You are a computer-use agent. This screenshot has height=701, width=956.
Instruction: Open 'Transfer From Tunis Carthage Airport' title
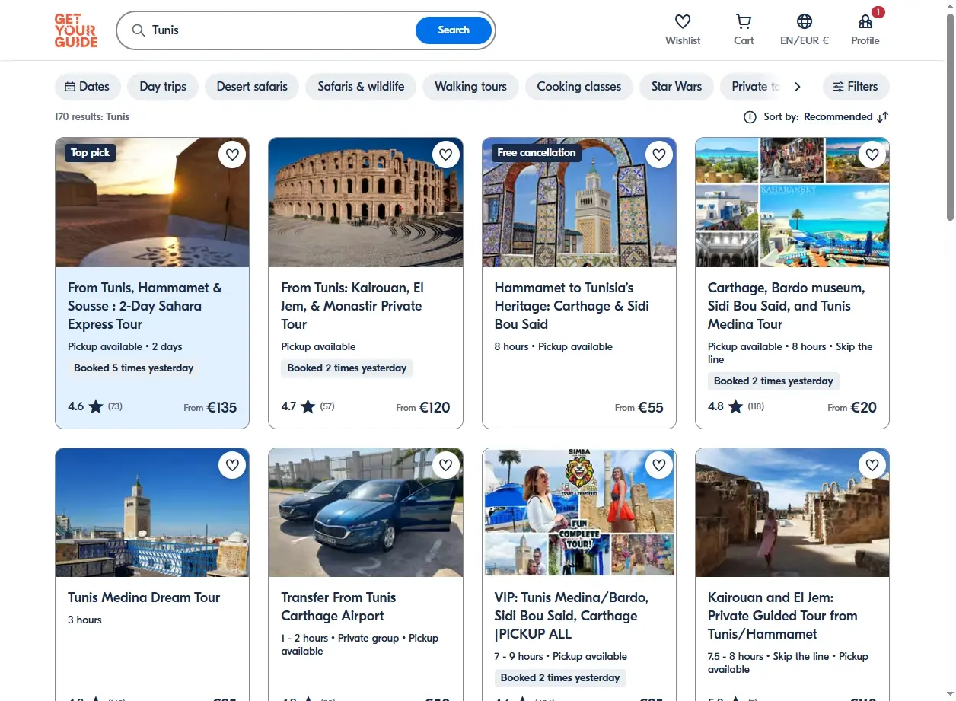(339, 607)
